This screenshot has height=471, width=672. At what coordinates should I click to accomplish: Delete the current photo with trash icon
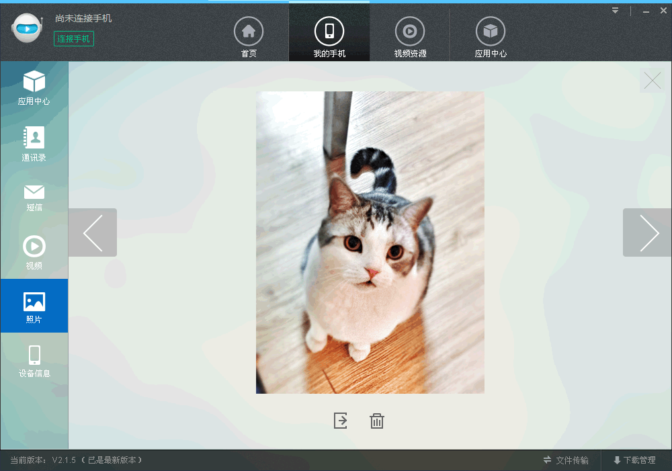click(x=377, y=421)
